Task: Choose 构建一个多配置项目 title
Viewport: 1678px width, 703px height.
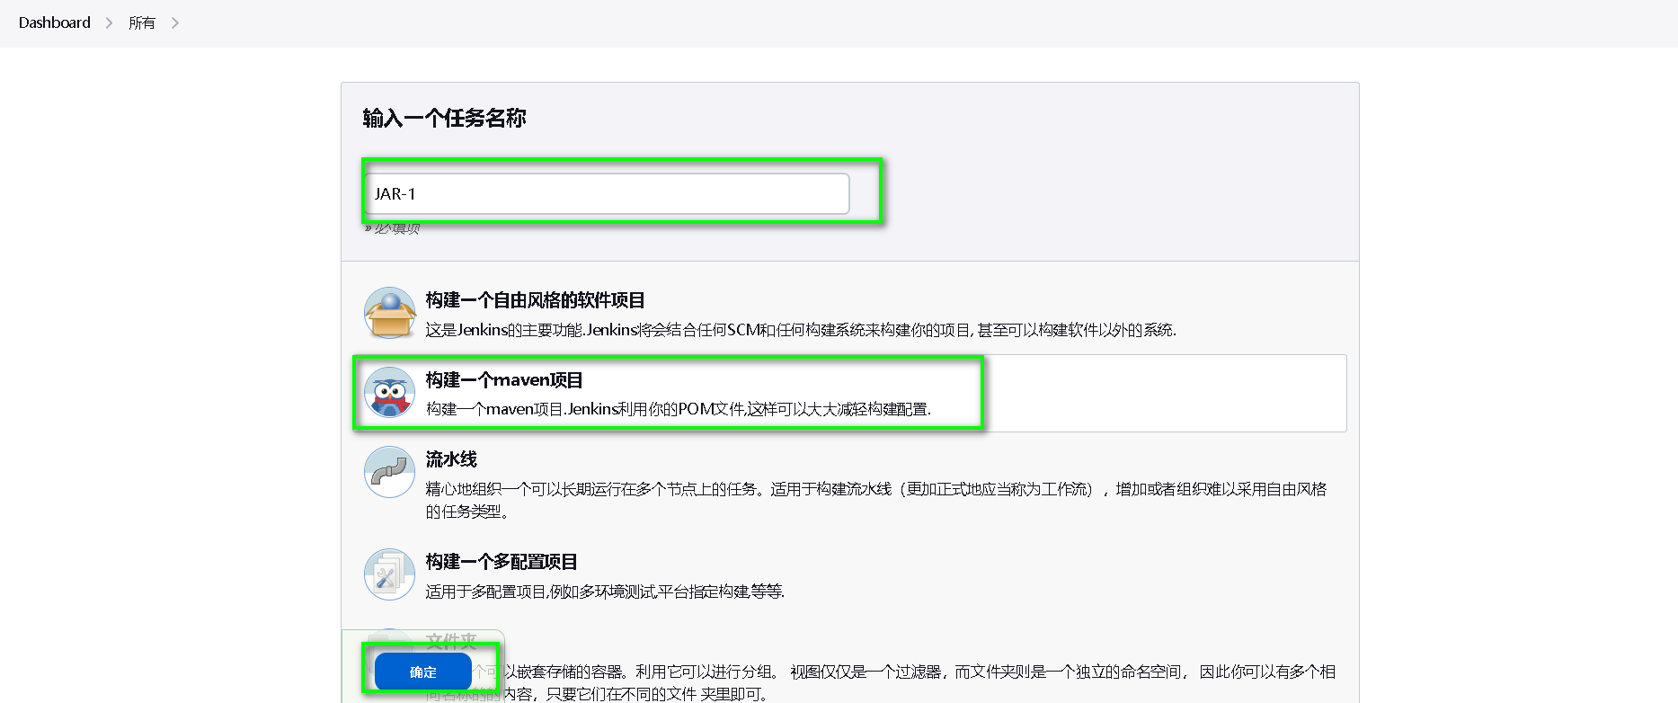Action: 502,562
